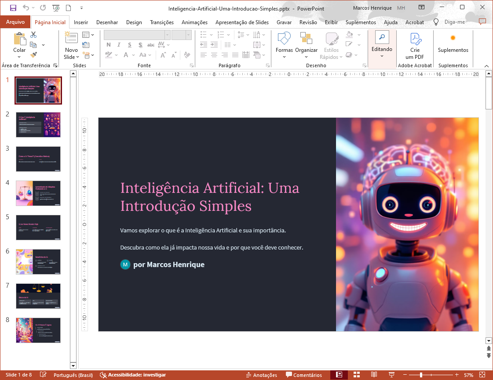Save the presentation with the floppy disk icon
The image size is (493, 380).
click(13, 8)
